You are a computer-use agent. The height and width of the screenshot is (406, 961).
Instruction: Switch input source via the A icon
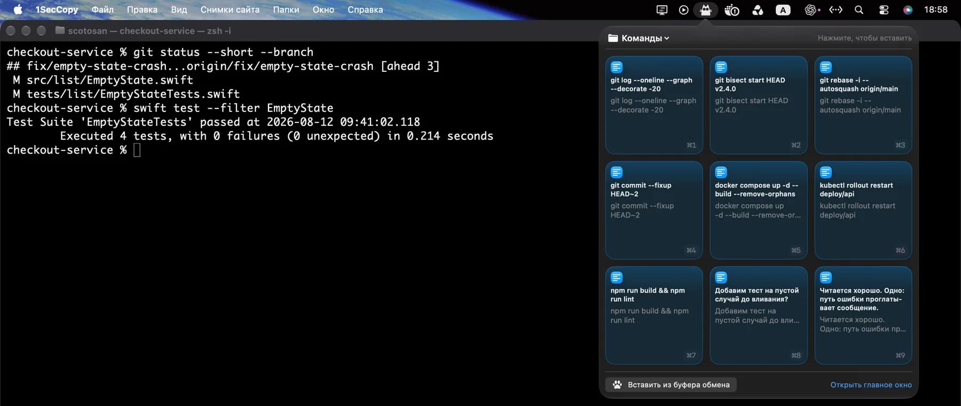[x=783, y=10]
